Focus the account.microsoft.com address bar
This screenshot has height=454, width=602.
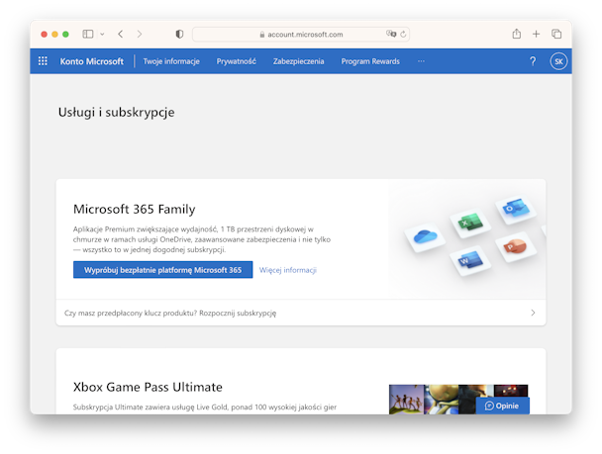click(301, 35)
